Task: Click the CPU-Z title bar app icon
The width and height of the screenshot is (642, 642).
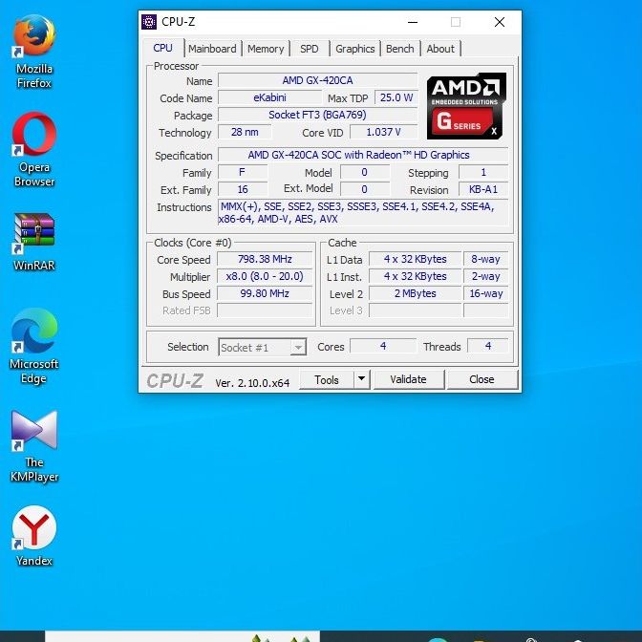Action: [149, 22]
